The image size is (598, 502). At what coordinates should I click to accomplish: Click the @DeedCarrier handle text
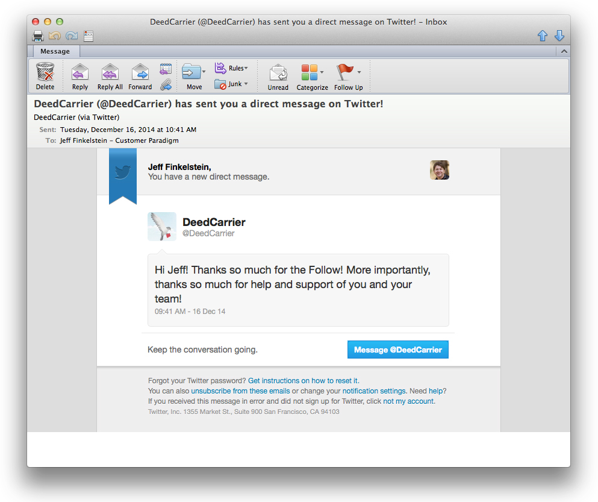208,233
